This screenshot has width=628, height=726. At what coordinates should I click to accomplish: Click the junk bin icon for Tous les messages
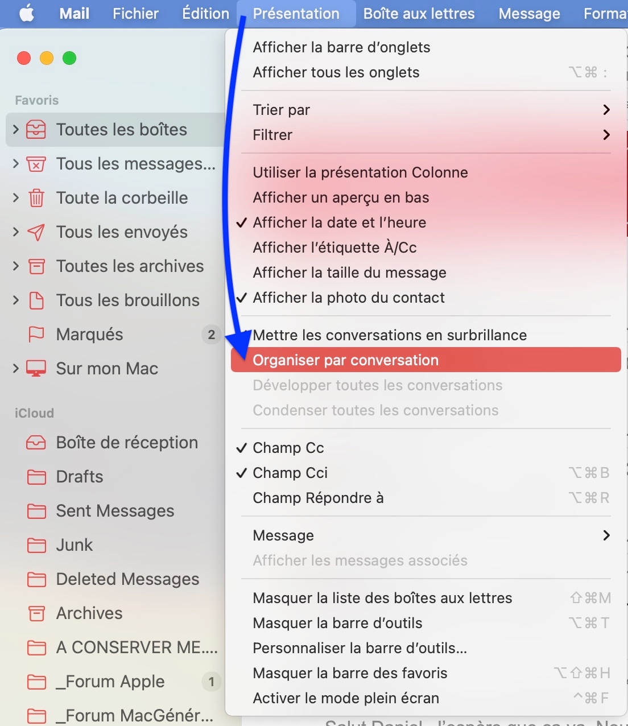coord(36,164)
